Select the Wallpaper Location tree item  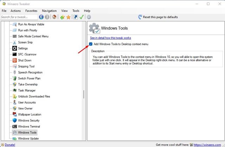30,114
